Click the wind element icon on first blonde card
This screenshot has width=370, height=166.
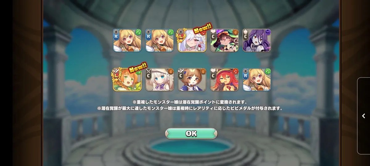click(x=138, y=32)
